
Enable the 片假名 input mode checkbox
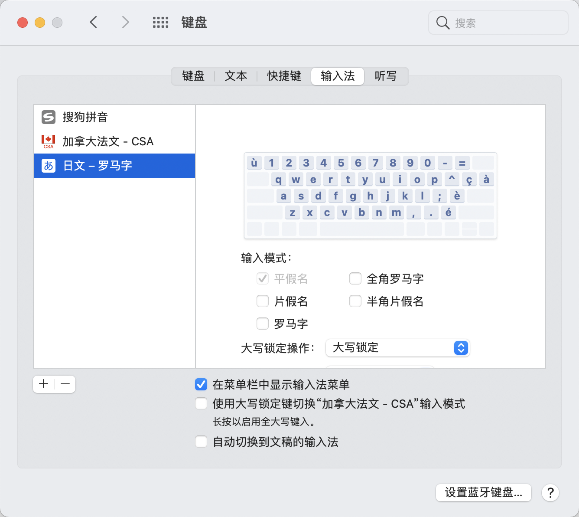coord(263,301)
